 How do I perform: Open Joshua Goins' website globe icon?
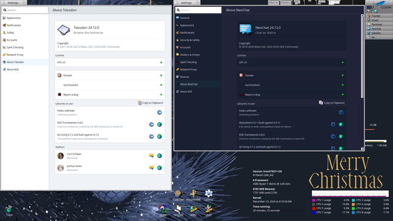pos(160,168)
